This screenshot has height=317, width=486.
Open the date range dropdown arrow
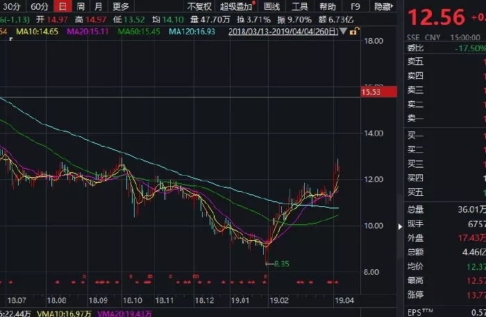(344, 32)
